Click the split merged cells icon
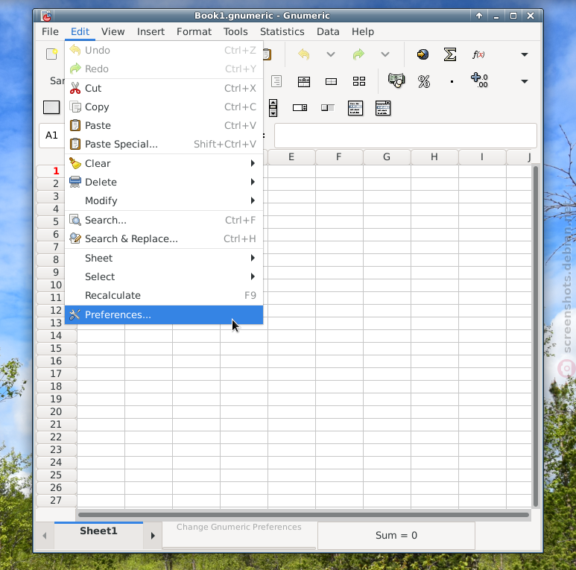The width and height of the screenshot is (576, 570). [359, 81]
